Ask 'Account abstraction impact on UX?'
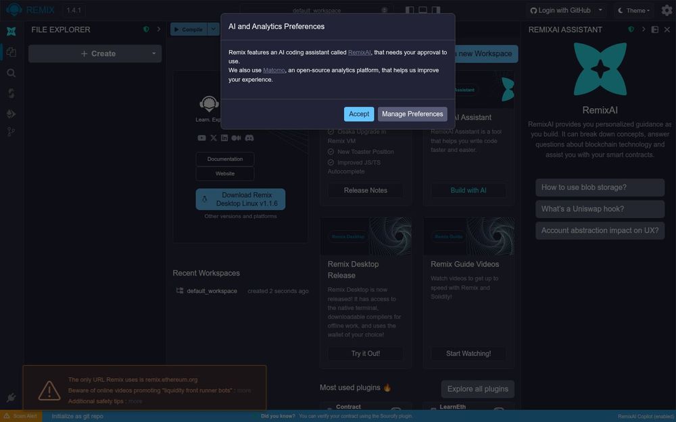 pyautogui.click(x=600, y=230)
